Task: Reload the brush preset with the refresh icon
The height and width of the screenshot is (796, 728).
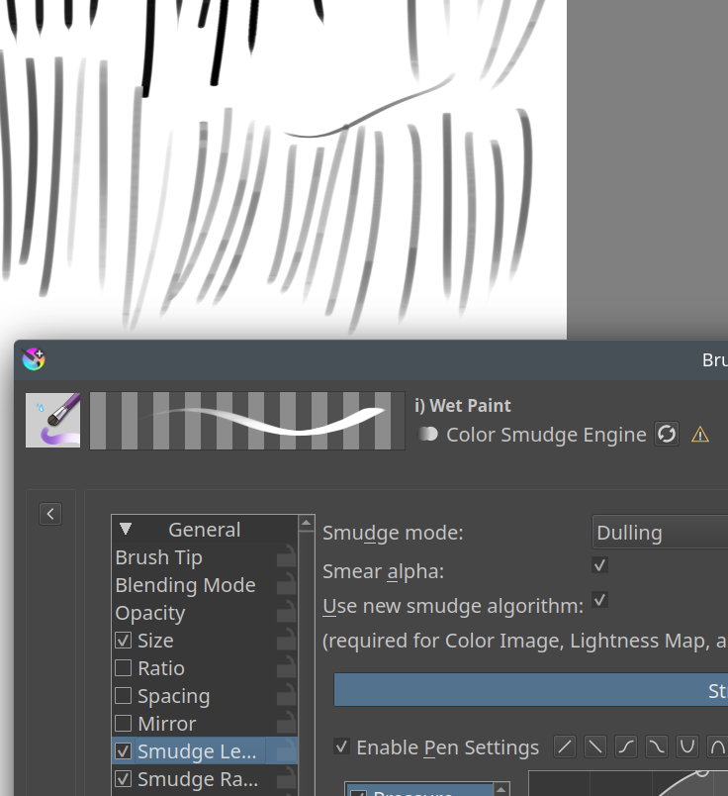Action: [x=666, y=434]
